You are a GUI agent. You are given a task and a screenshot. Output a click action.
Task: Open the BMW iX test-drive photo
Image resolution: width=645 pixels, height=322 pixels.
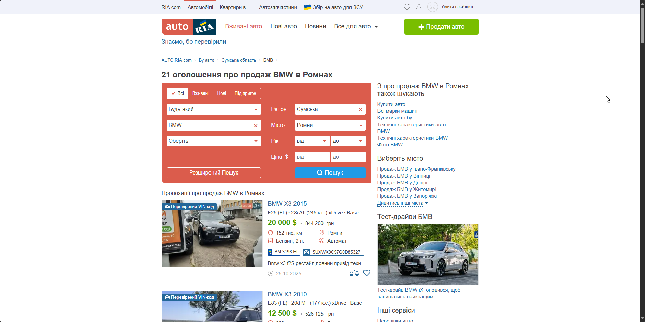428,254
